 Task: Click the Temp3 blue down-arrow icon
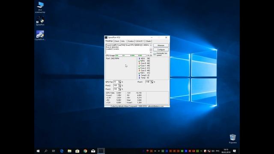pos(139,75)
